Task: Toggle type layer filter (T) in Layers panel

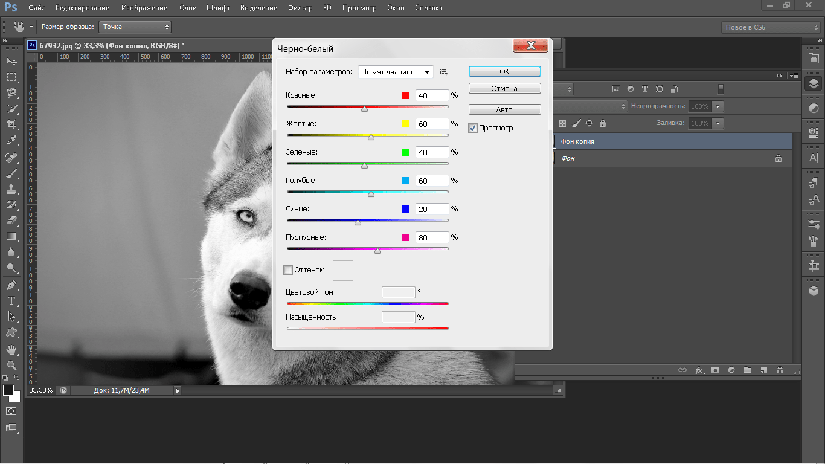Action: pyautogui.click(x=645, y=89)
